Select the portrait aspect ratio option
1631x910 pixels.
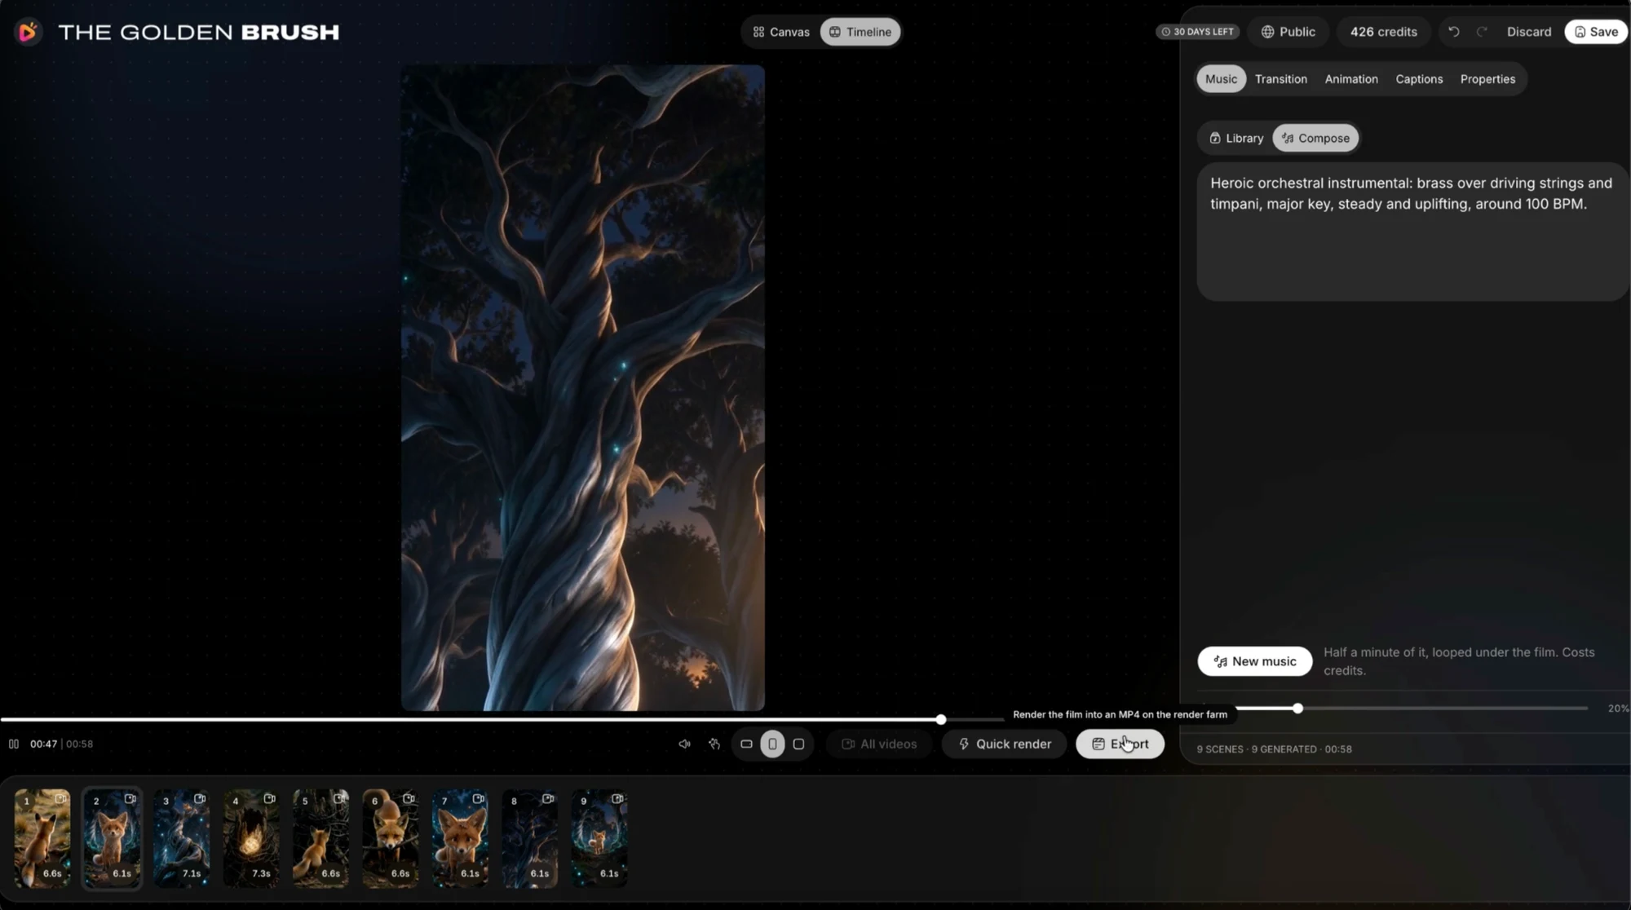tap(772, 744)
